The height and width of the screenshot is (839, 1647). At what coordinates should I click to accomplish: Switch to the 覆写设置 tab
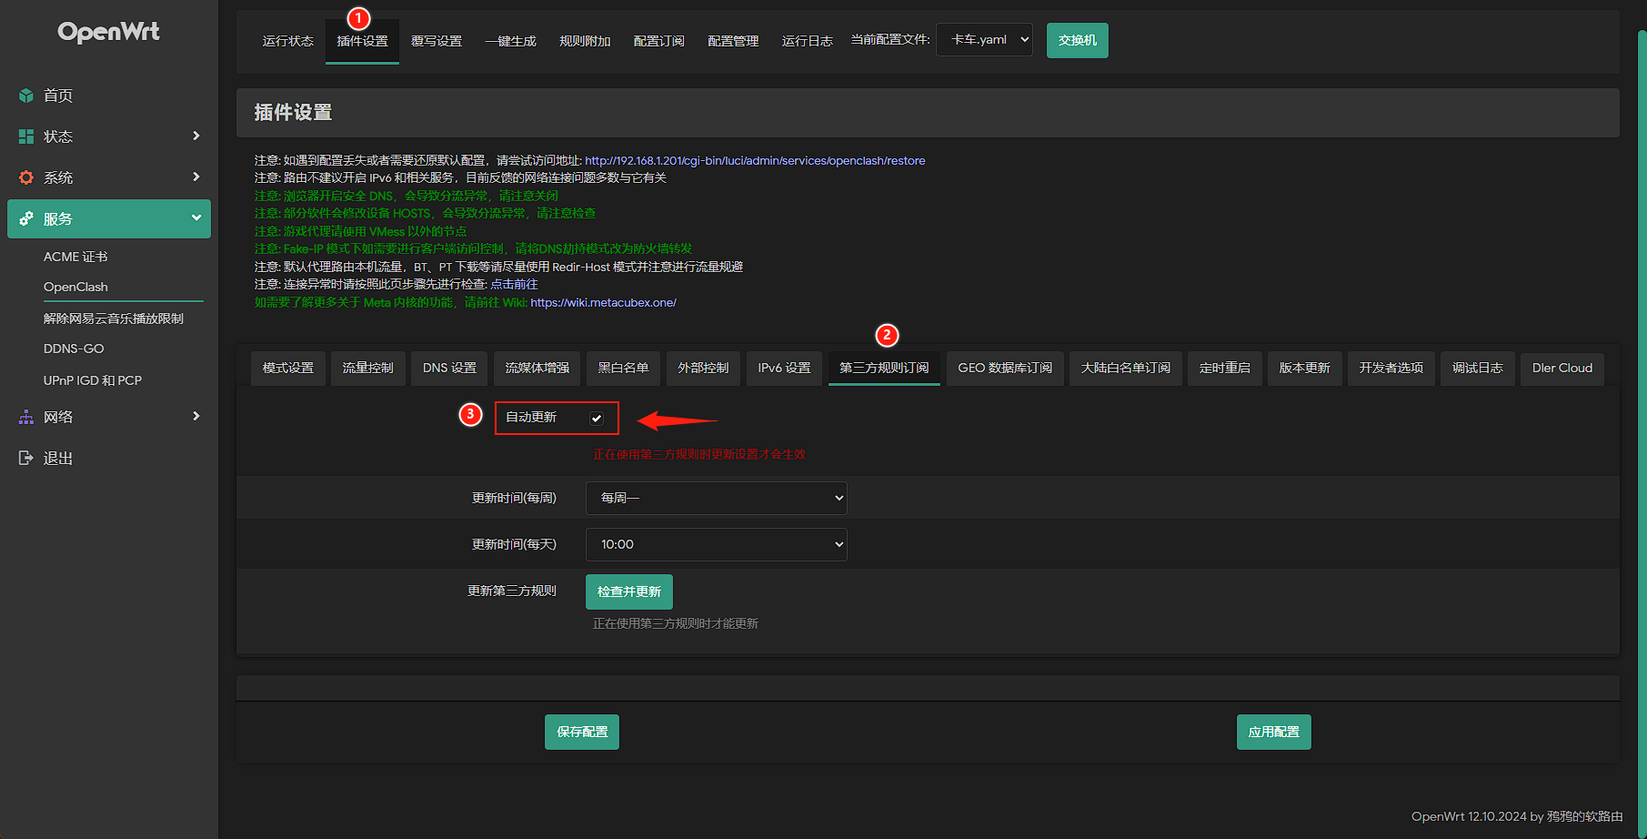437,41
